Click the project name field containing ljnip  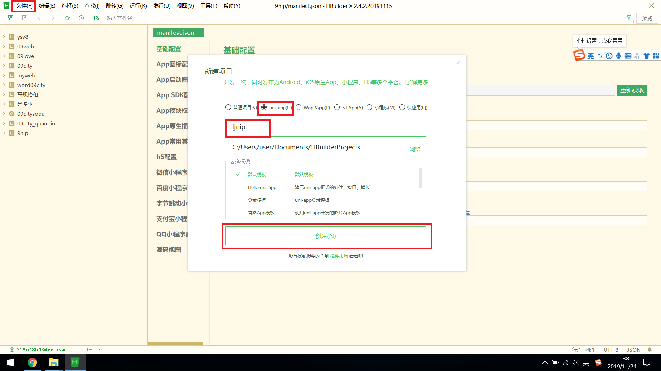coord(326,127)
